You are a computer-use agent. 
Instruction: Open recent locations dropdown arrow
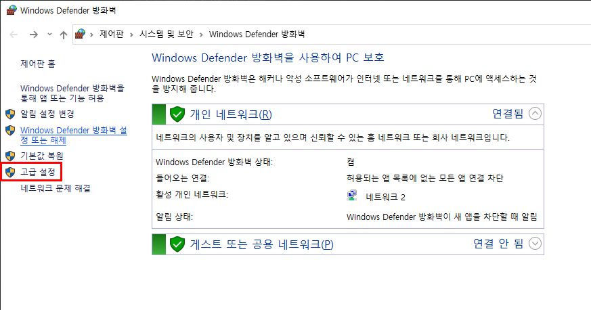click(49, 35)
